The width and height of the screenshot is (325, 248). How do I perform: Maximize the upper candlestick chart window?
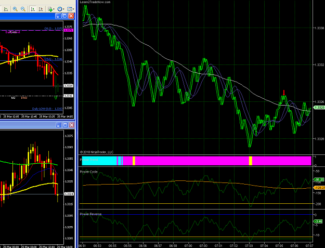[x=64, y=16]
